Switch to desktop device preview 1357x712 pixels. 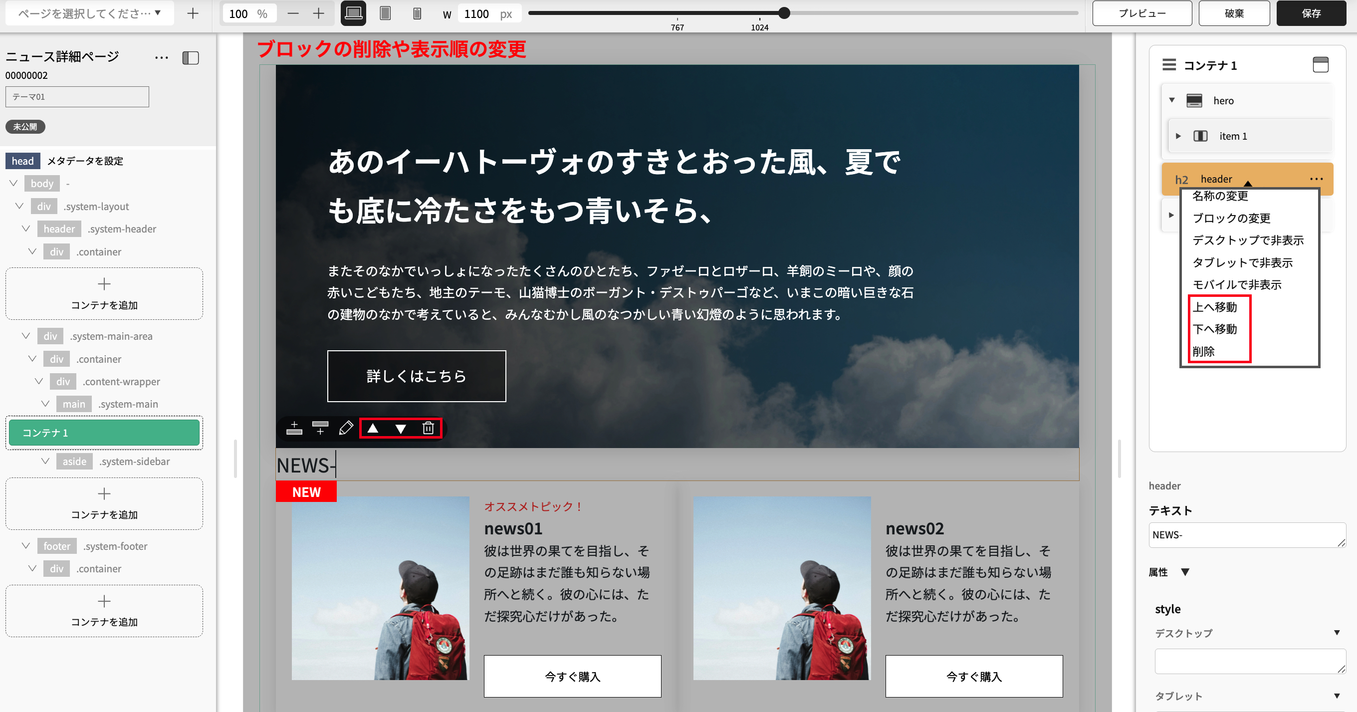(354, 13)
